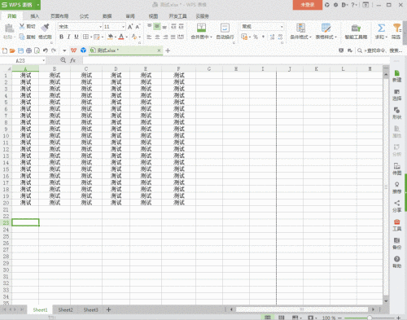Switch to the Formulas (公式) tab
407x320 pixels.
(84, 16)
